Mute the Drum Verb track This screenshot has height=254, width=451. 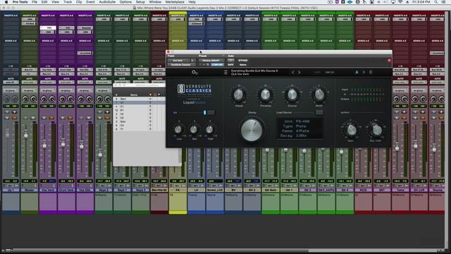coord(70,118)
